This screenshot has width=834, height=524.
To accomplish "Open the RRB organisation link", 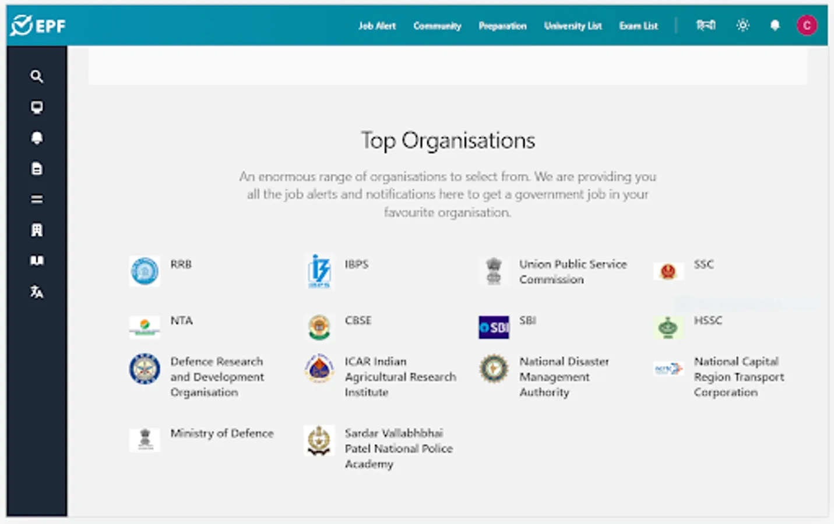I will pyautogui.click(x=181, y=264).
